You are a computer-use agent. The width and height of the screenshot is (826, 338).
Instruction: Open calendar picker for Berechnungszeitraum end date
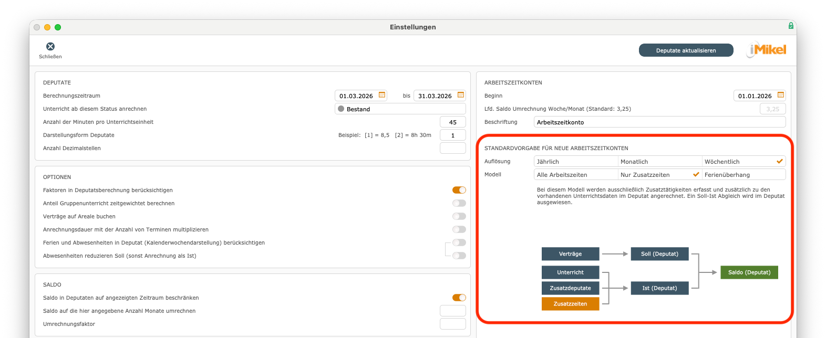[x=461, y=96]
